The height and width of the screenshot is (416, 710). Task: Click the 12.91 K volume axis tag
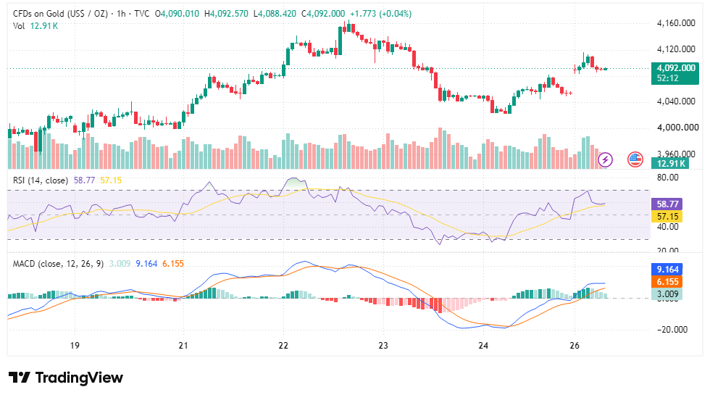tap(670, 164)
